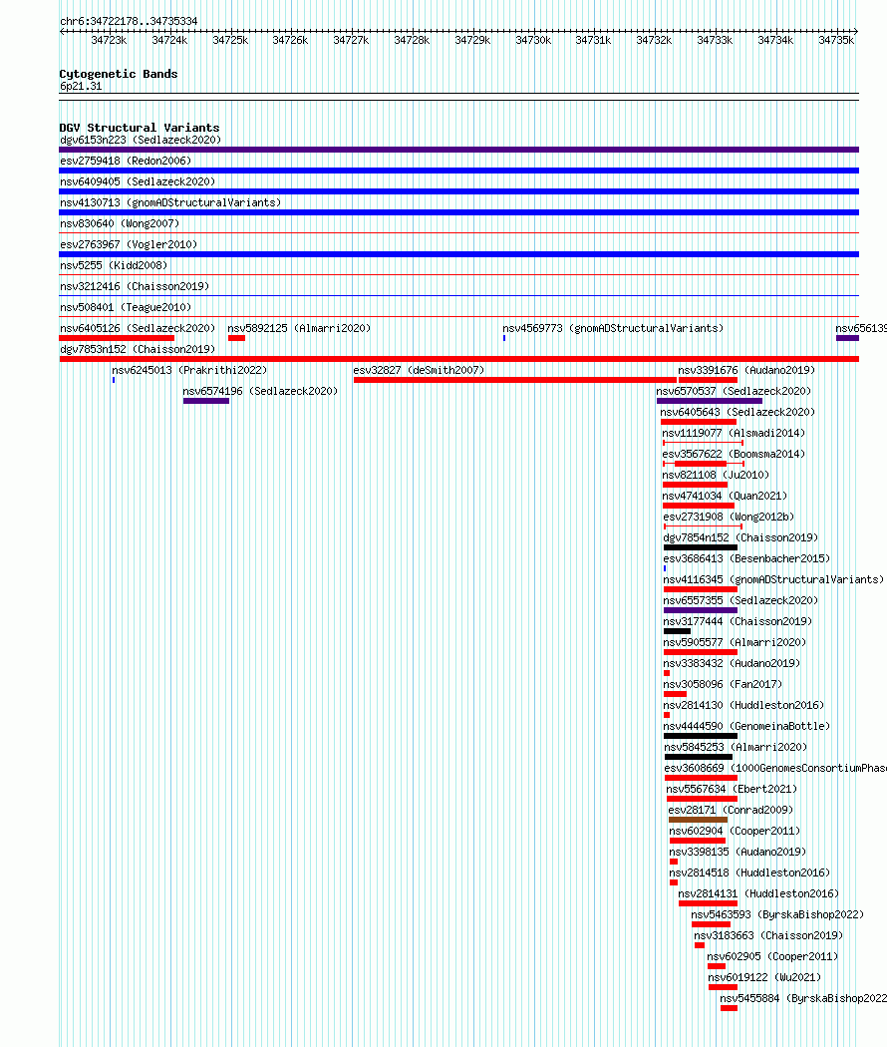
Task: Click nsv821108 (Ju2010) label
Action: point(717,475)
